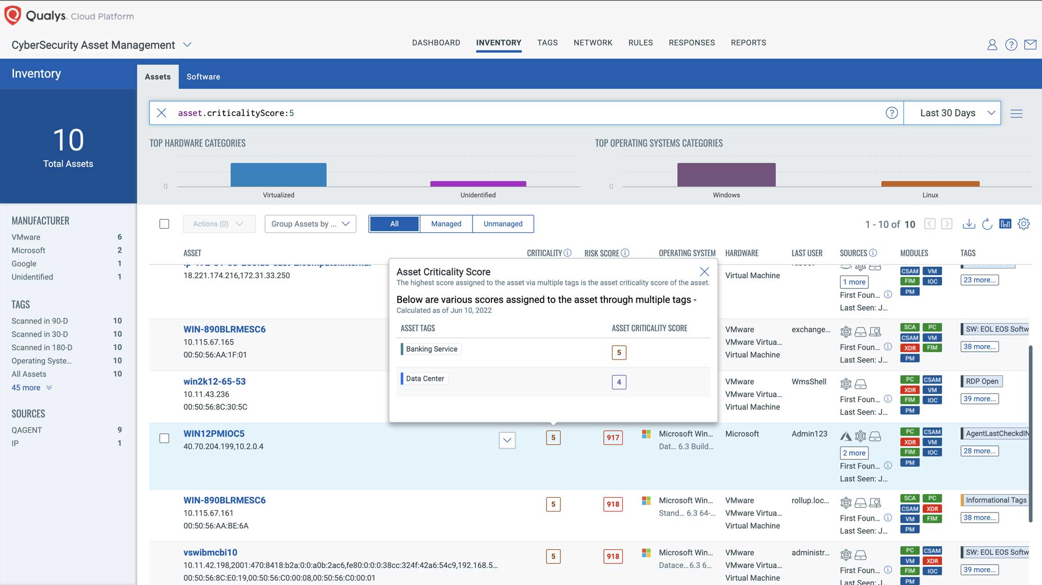Expand 39 more tags for win2k12-65-53
1042x585 pixels.
(979, 399)
